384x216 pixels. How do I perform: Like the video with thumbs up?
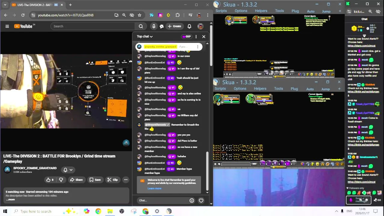[x=50, y=180]
